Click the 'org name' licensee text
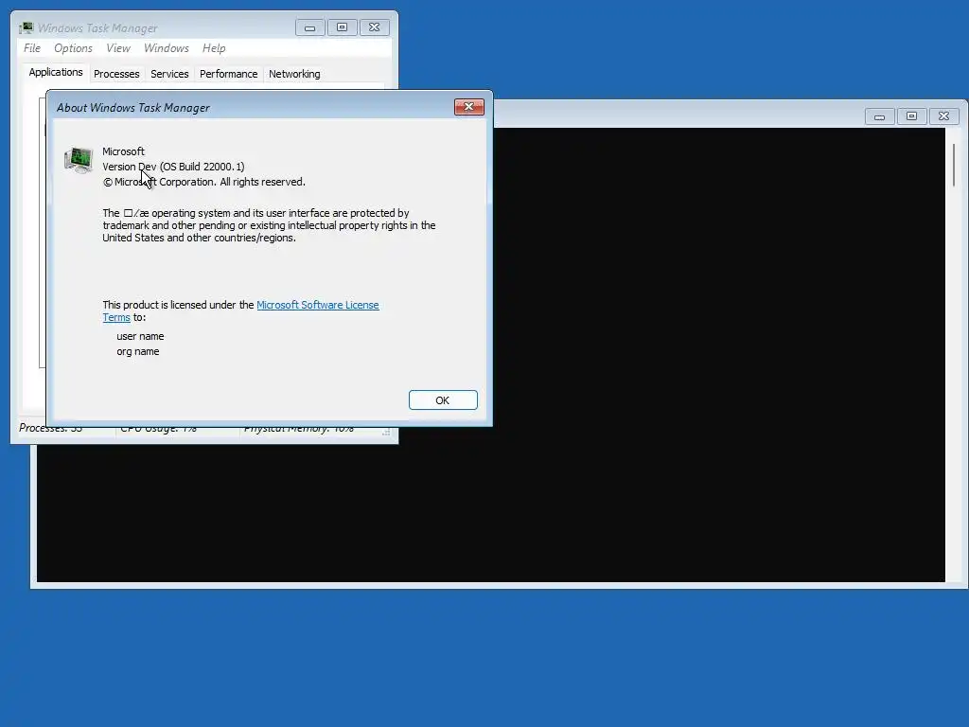 138,352
